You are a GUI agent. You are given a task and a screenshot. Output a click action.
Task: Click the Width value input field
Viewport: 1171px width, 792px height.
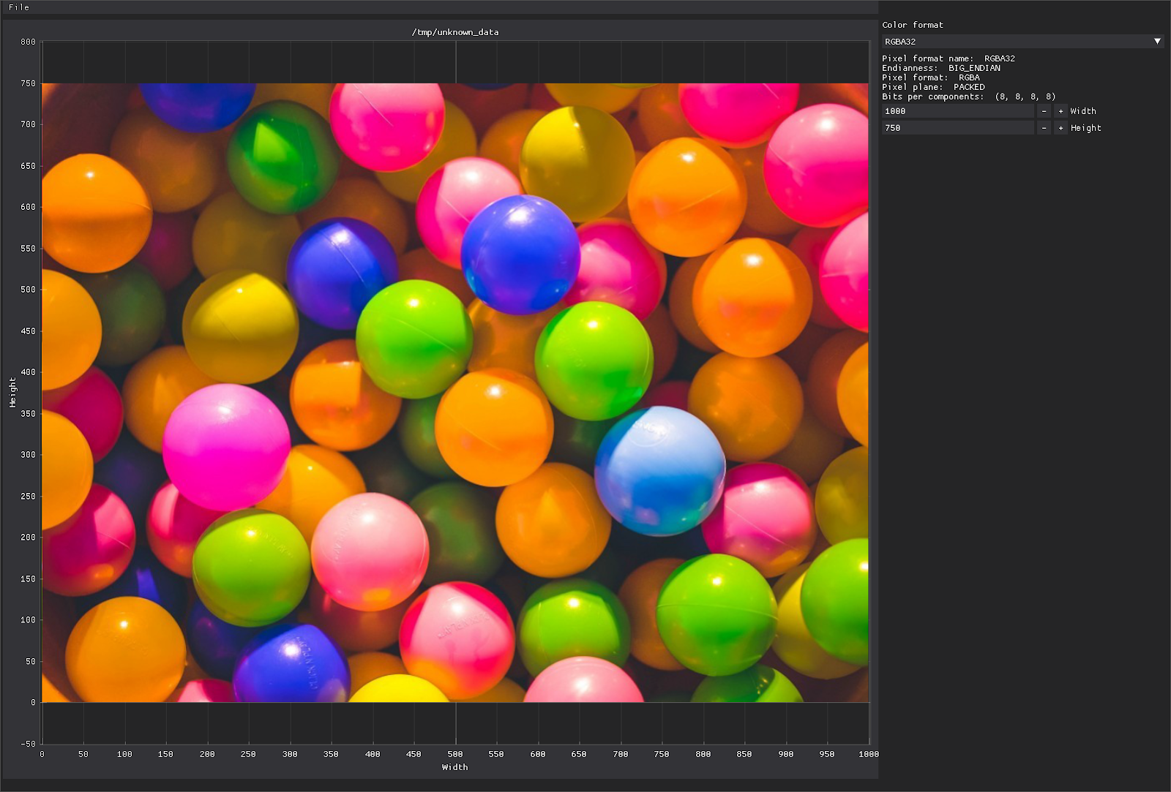pos(957,111)
